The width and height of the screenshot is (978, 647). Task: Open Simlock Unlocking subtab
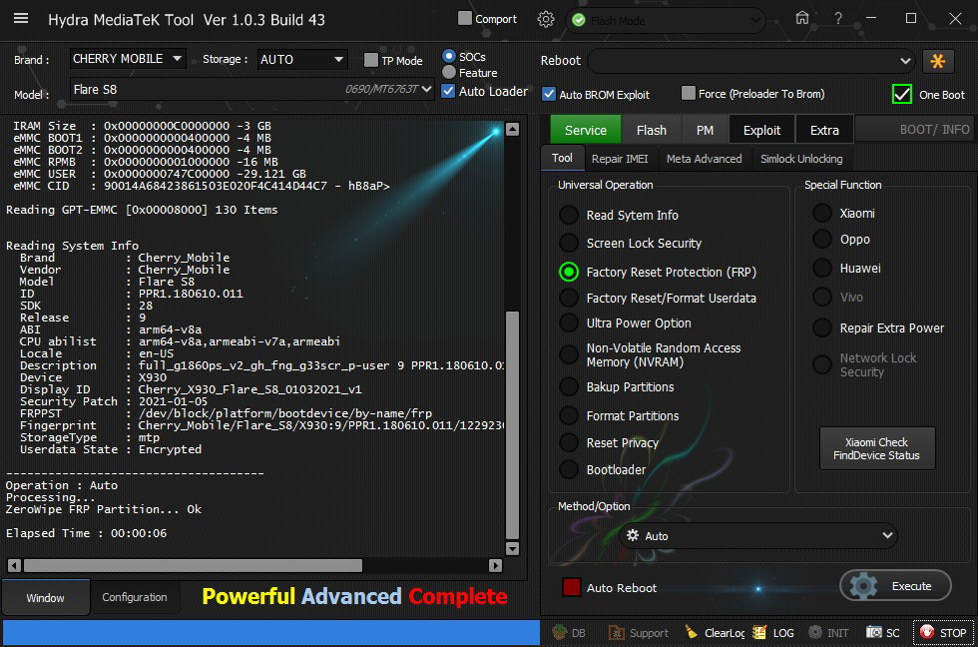[801, 159]
